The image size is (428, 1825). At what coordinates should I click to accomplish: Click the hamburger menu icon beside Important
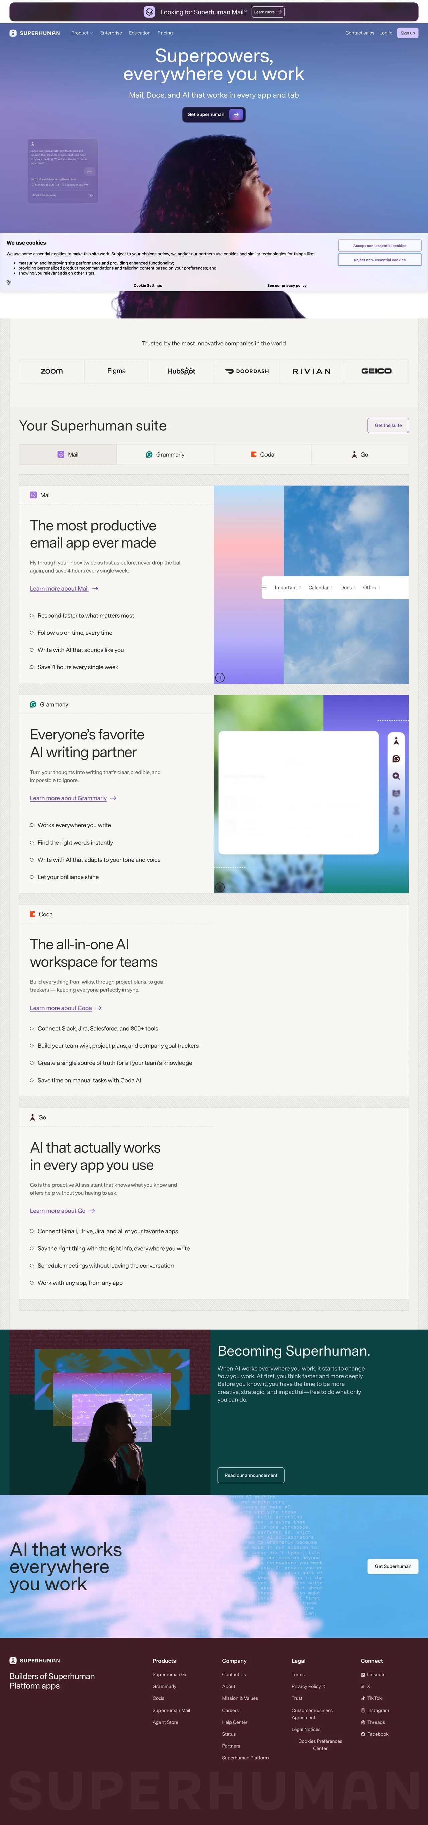point(264,587)
